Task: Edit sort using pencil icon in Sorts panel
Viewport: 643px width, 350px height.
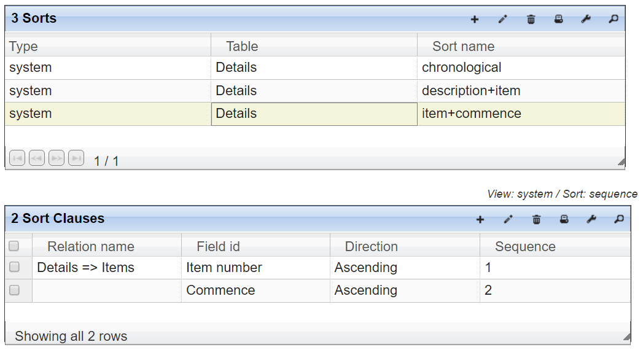Action: 503,19
